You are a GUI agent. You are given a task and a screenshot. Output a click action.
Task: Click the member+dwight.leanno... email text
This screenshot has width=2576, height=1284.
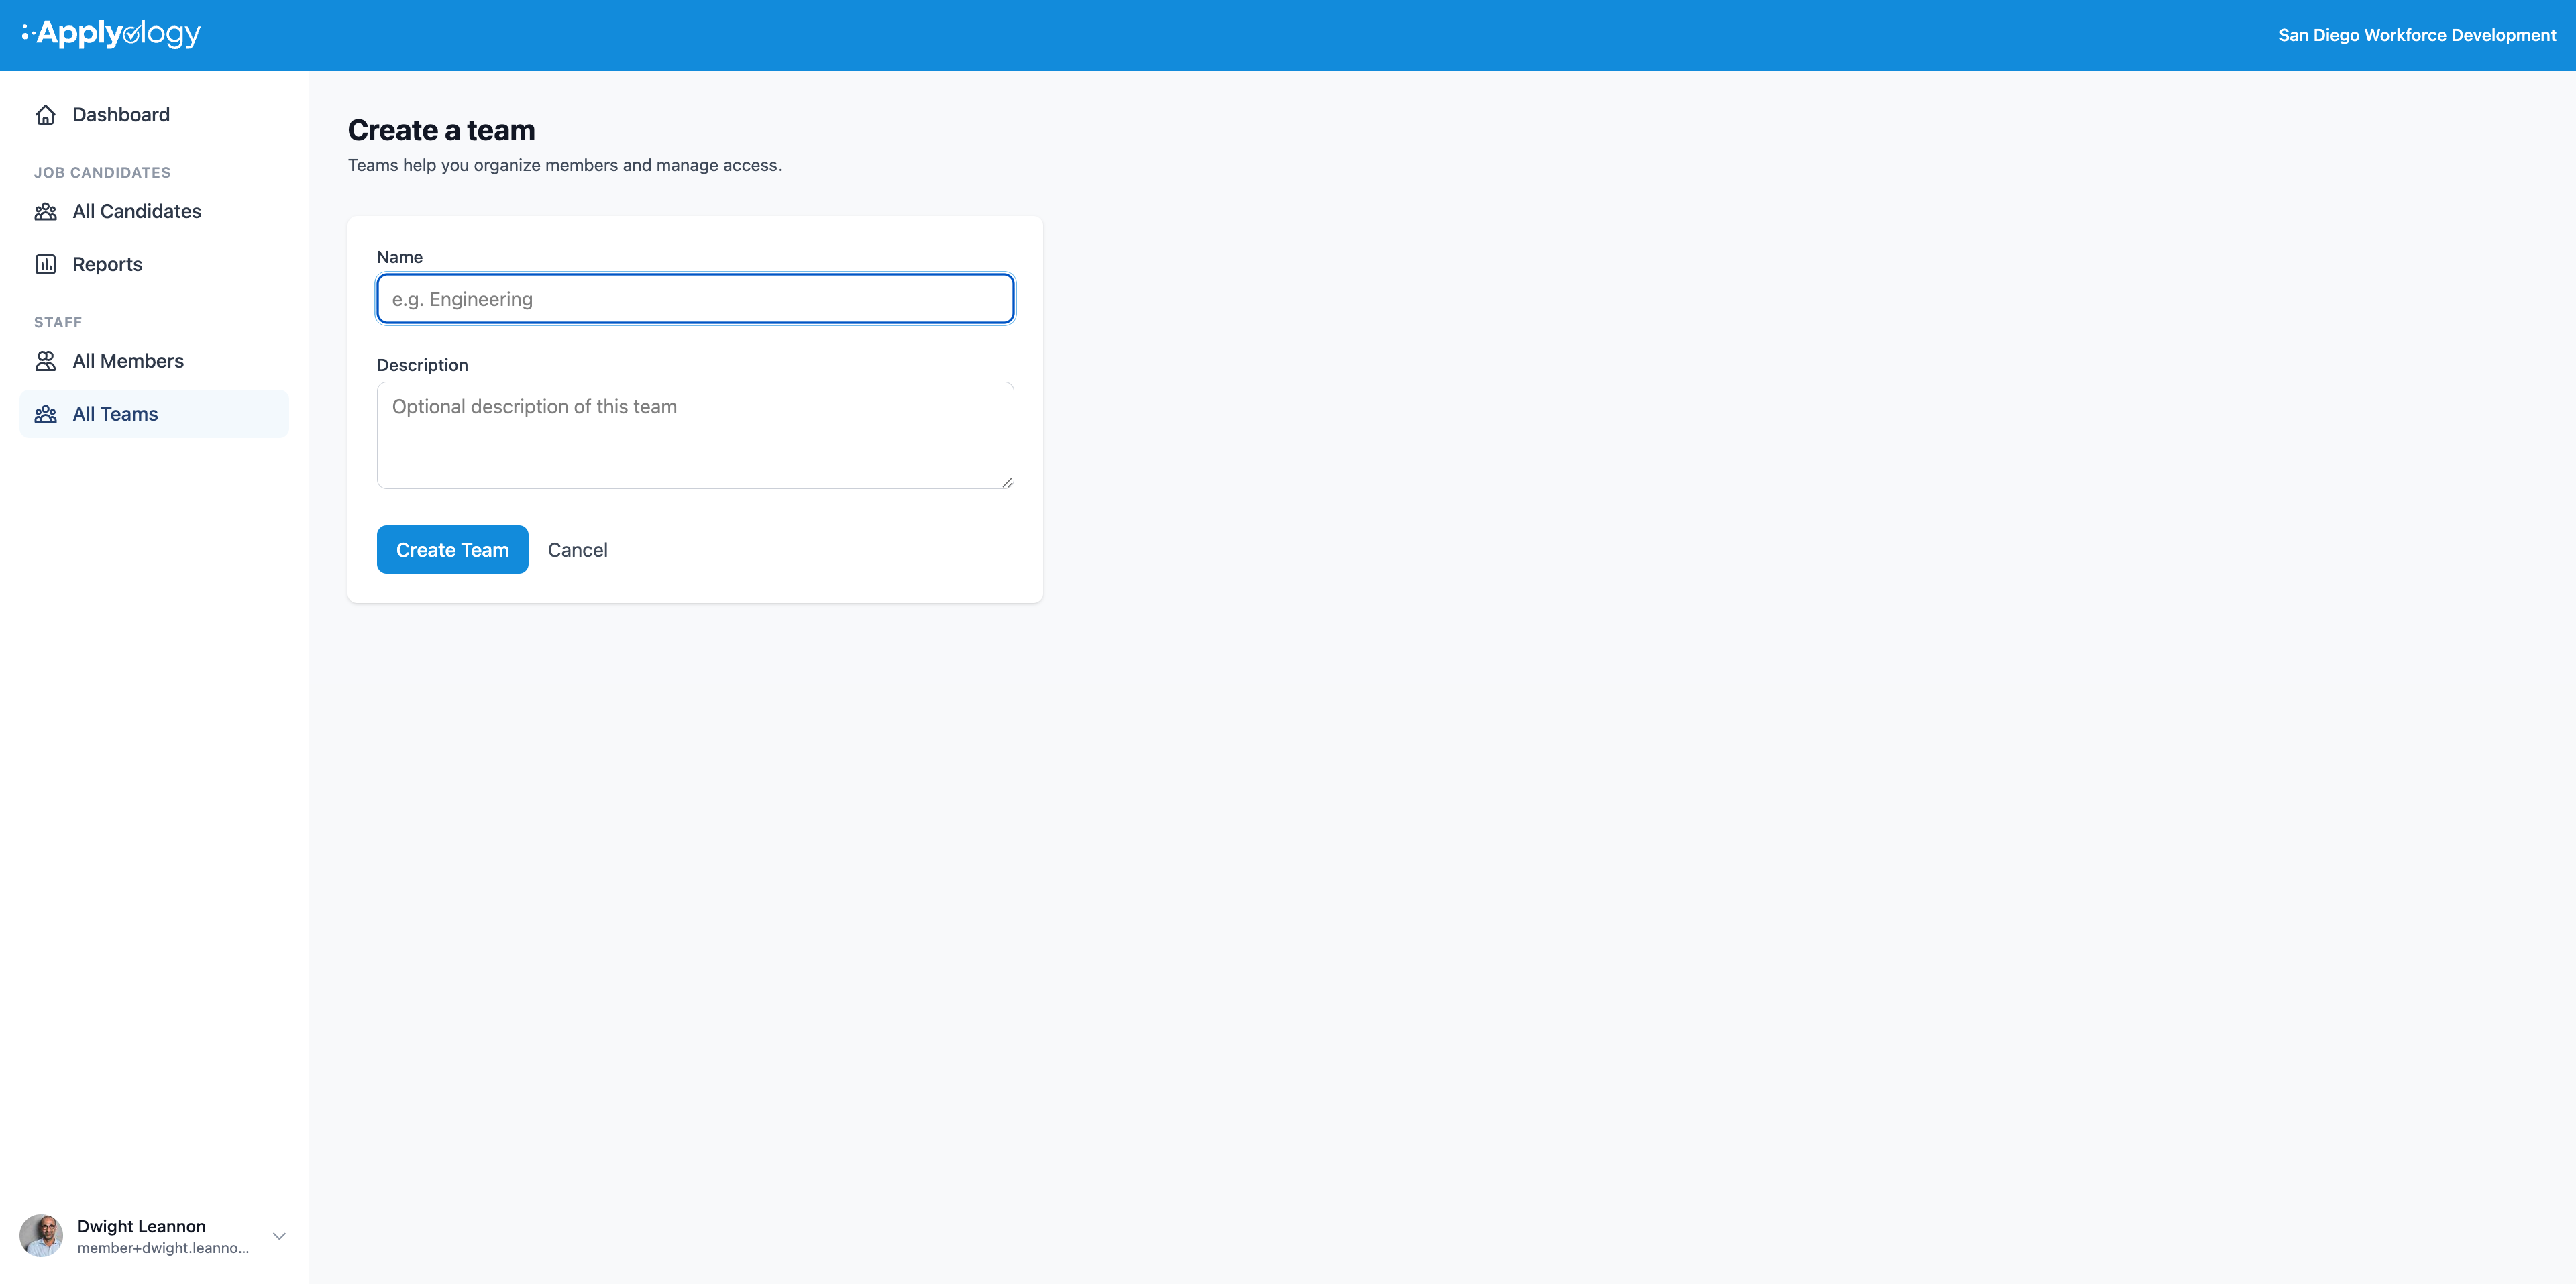point(163,1248)
